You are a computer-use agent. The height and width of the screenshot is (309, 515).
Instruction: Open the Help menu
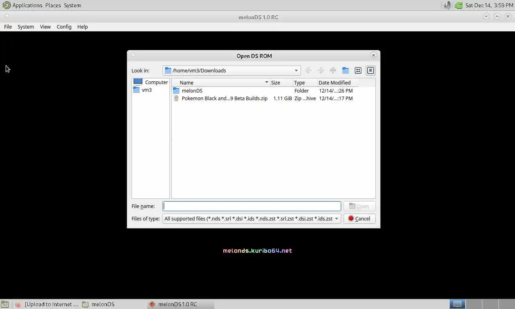(x=82, y=27)
